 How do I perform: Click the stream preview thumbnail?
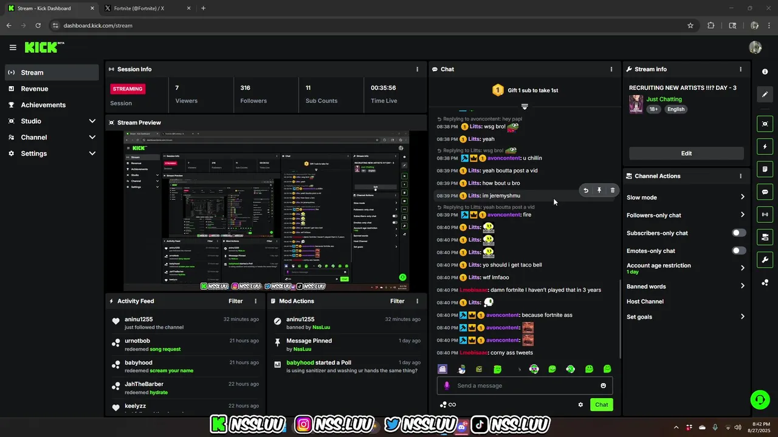[x=266, y=211]
